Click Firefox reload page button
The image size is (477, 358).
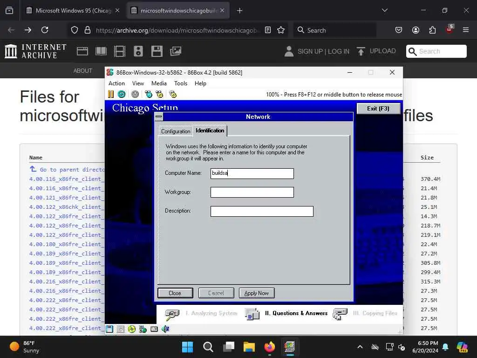45,30
